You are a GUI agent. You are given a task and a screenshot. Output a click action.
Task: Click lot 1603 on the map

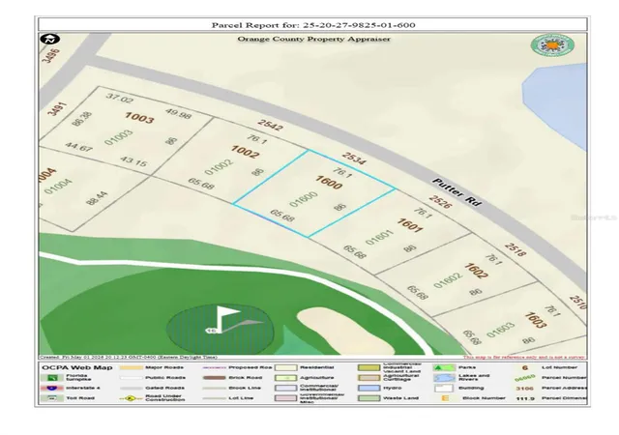[x=535, y=320]
